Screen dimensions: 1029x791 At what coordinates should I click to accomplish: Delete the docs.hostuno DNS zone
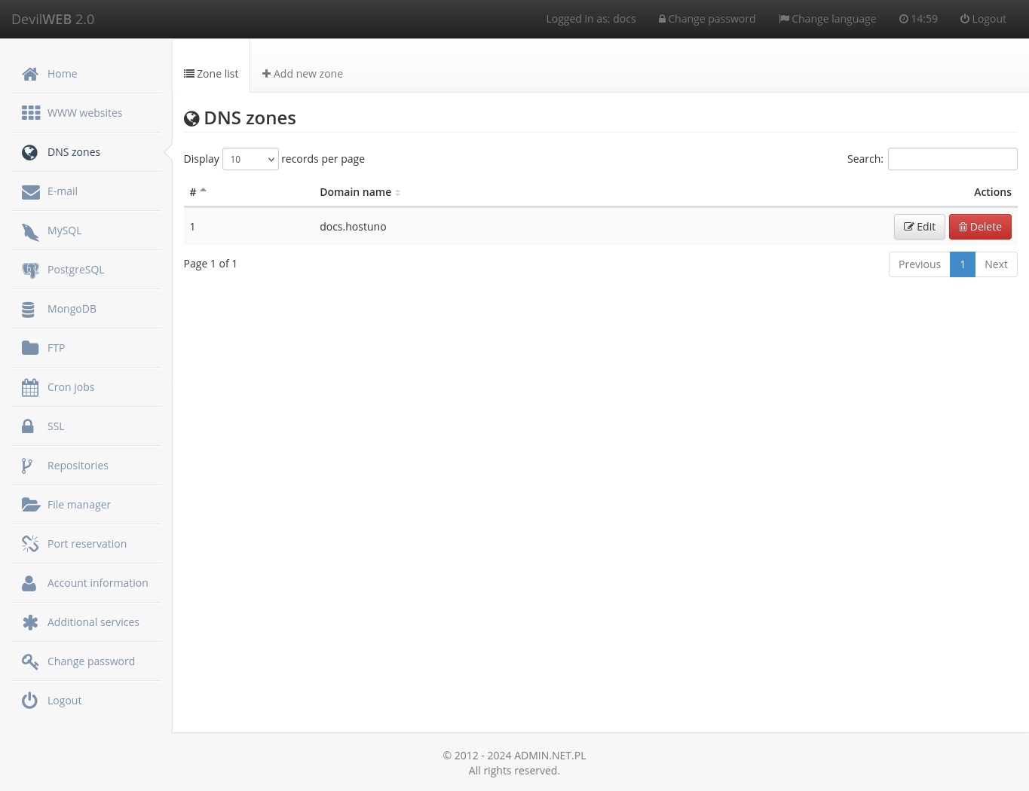(x=979, y=227)
